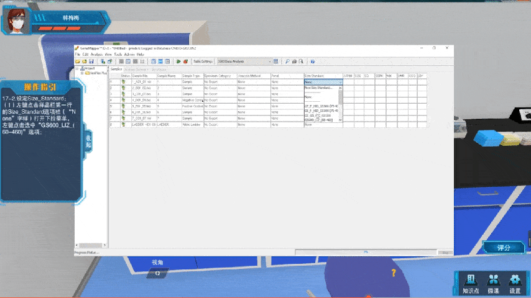The width and height of the screenshot is (531, 298).
Task: Expand the VeriFiler Plus tree node
Action: point(82,73)
